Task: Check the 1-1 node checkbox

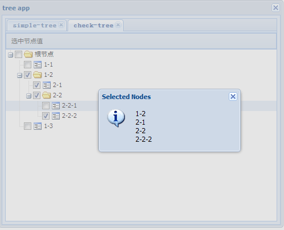Action: coord(27,64)
